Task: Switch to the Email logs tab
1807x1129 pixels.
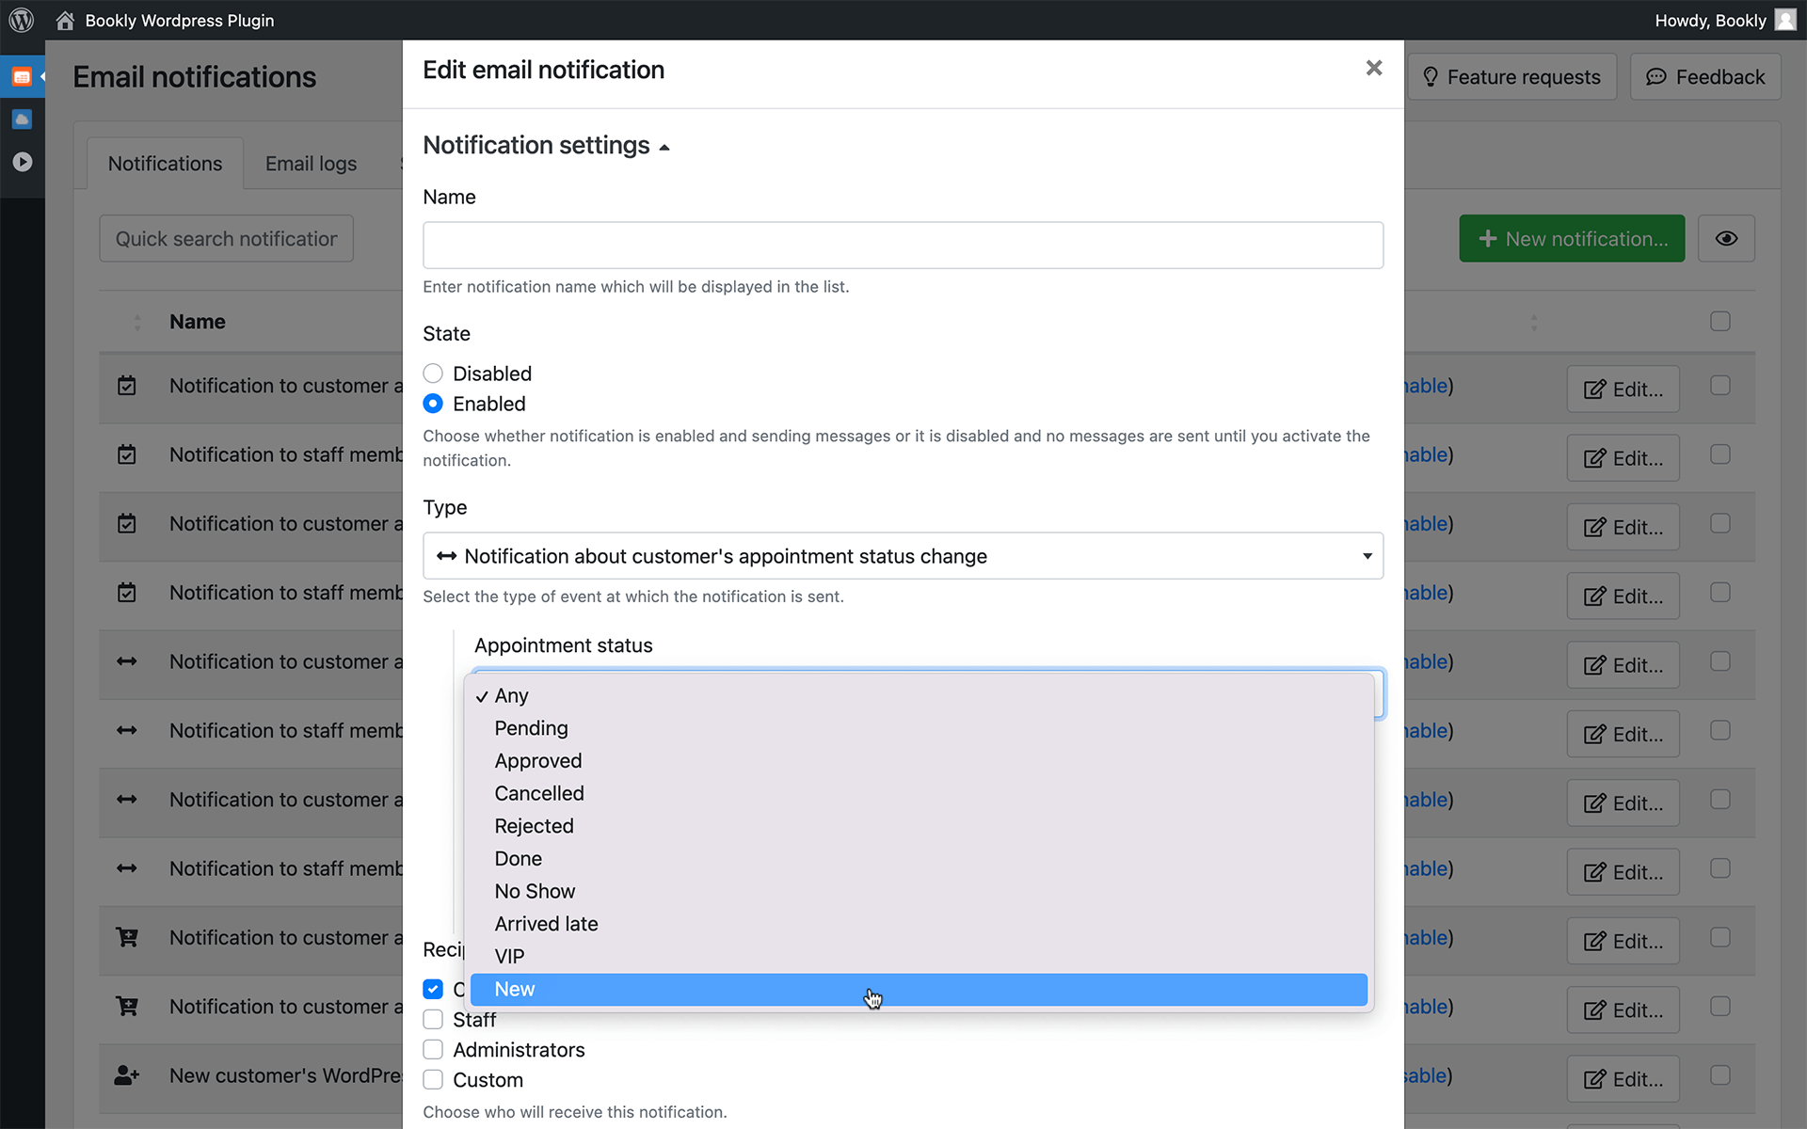Action: pos(311,164)
